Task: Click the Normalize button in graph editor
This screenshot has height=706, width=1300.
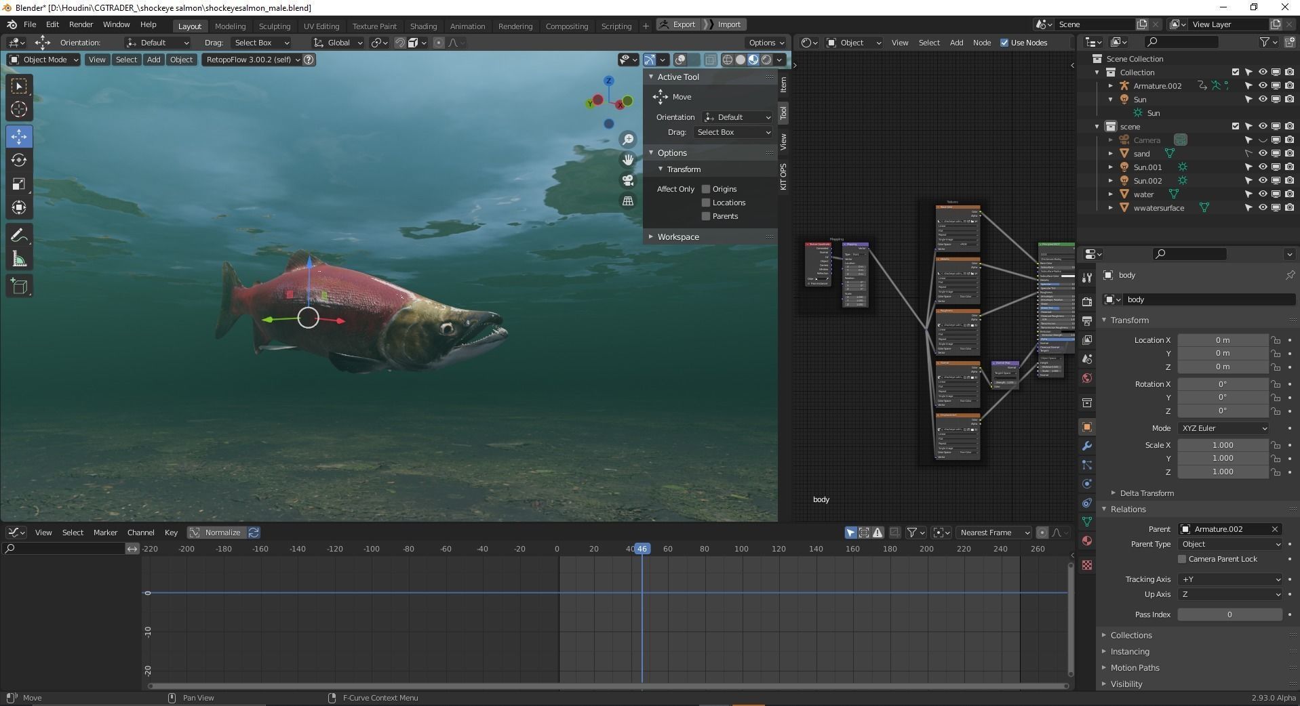Action: 216,533
